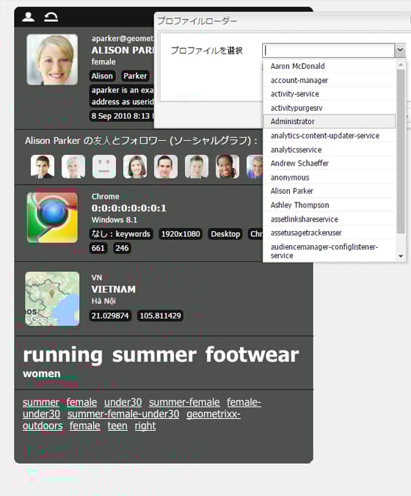Screen dimensions: 411x496
Task: Pick audiencemanager-configlistener-service entry
Action: point(330,251)
